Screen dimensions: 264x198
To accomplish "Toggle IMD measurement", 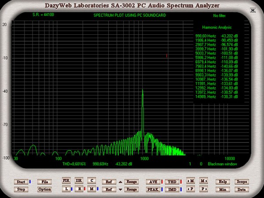I will pyautogui.click(x=172, y=189).
